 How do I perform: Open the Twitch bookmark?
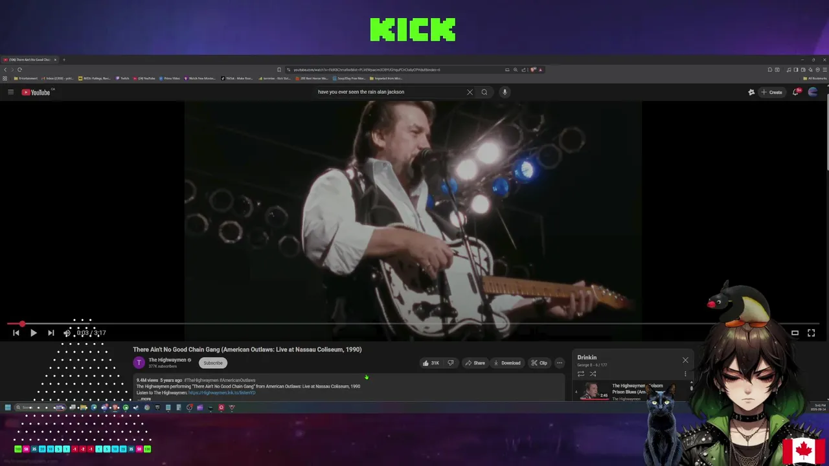pos(122,78)
